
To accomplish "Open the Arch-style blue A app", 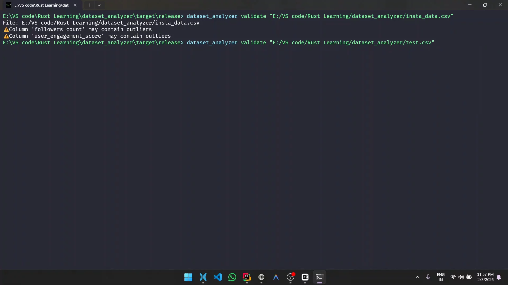I will coord(276,277).
